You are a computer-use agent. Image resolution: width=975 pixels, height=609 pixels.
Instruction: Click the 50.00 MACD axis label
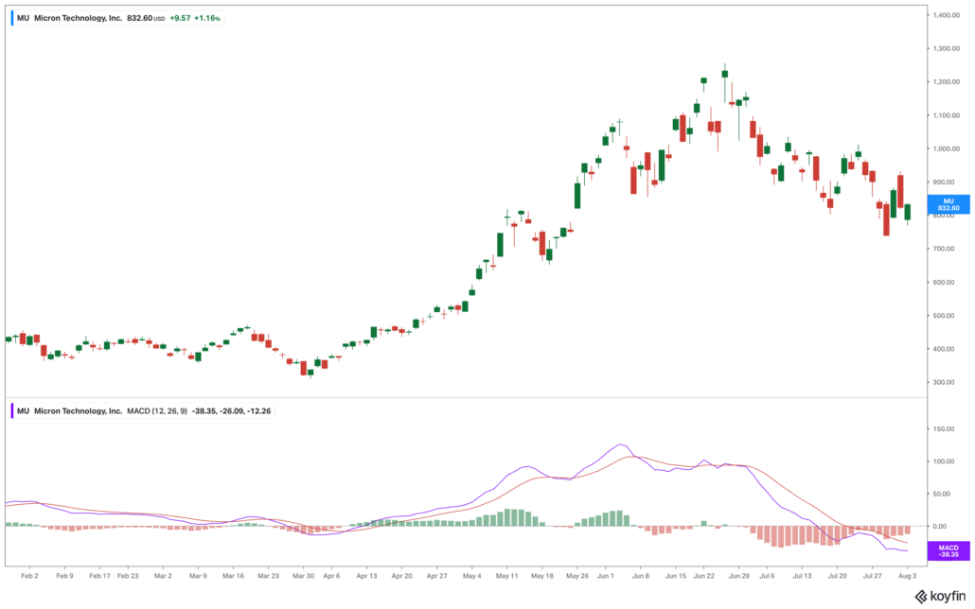pyautogui.click(x=942, y=494)
